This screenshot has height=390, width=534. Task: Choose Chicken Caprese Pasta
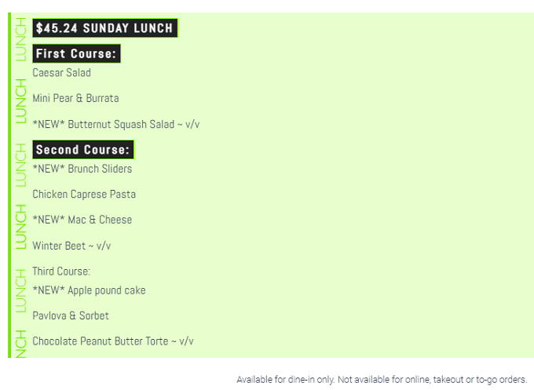pyautogui.click(x=84, y=195)
